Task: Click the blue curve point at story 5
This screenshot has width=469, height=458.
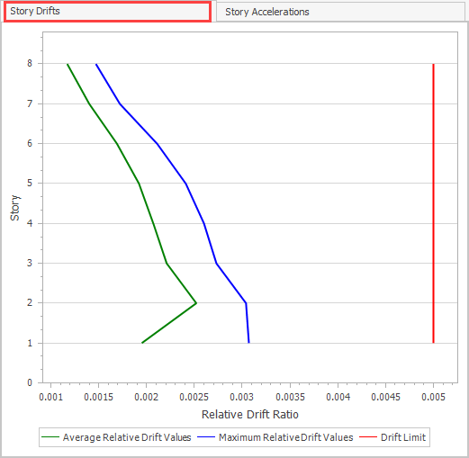Action: [186, 184]
